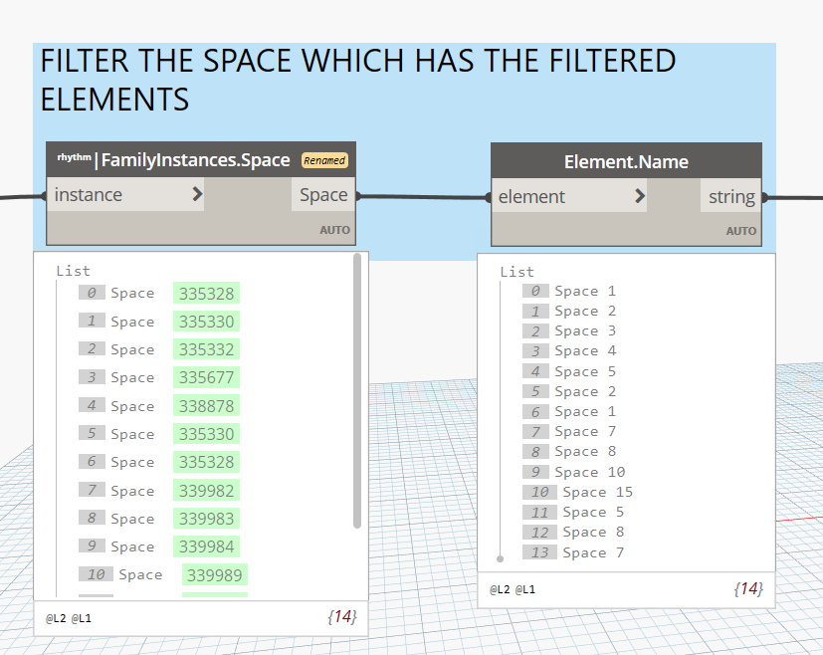
Task: Select index 6 row Space 1
Action: coord(569,411)
